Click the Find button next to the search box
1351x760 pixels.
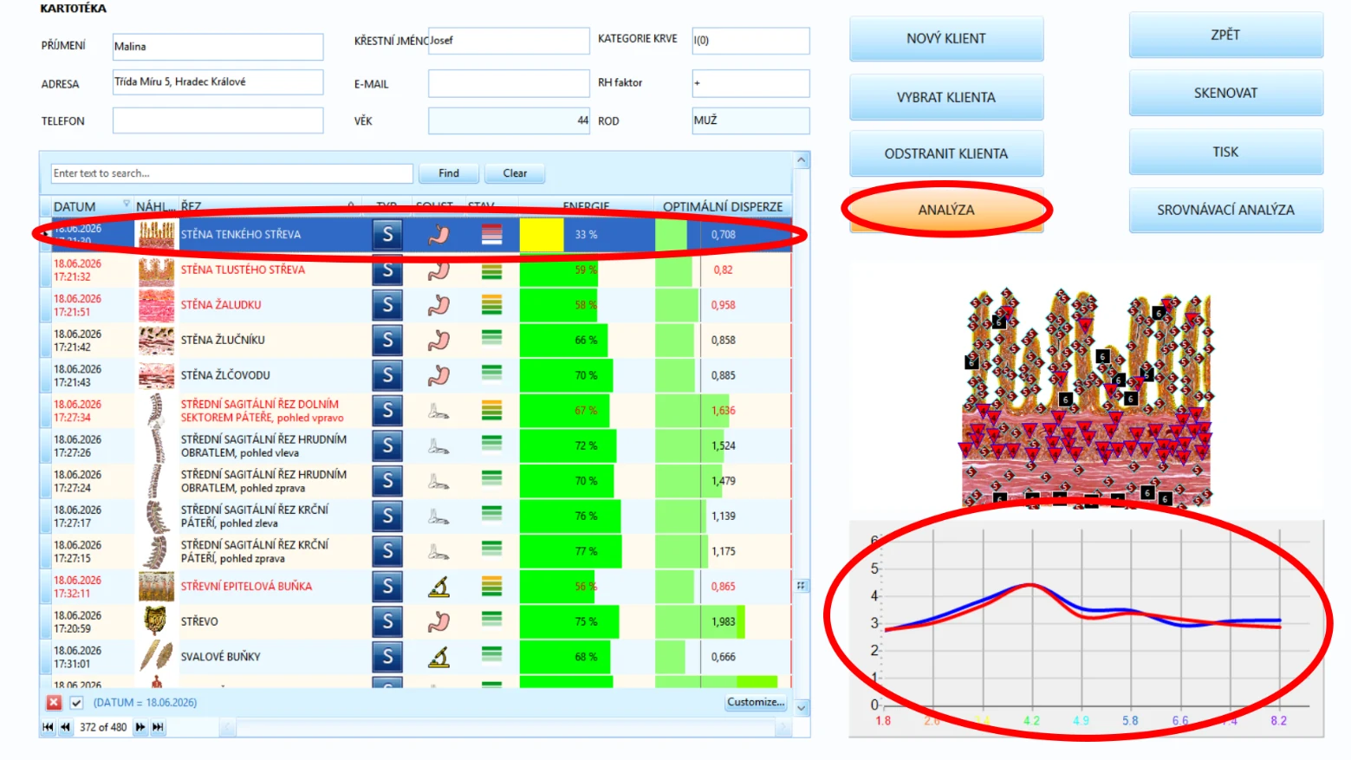pyautogui.click(x=449, y=173)
